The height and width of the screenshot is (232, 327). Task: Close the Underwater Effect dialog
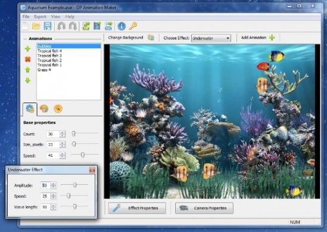pos(92,170)
